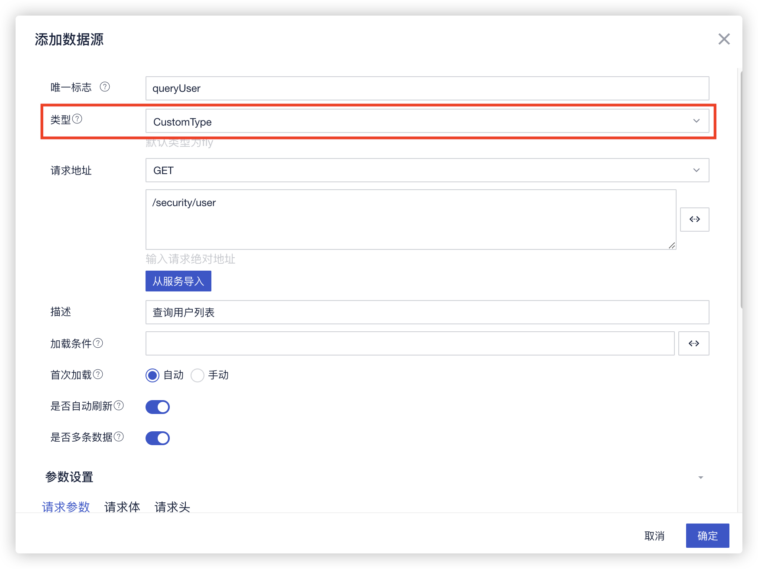Collapse the 参数设置 section
The height and width of the screenshot is (569, 758).
click(x=700, y=477)
